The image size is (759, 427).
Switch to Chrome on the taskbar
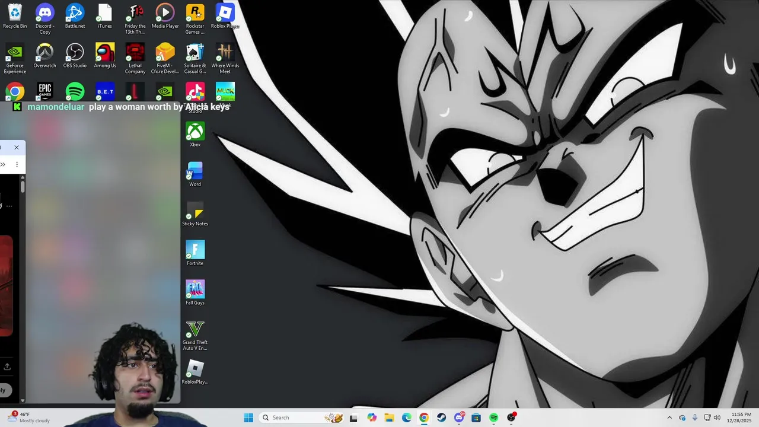tap(424, 418)
